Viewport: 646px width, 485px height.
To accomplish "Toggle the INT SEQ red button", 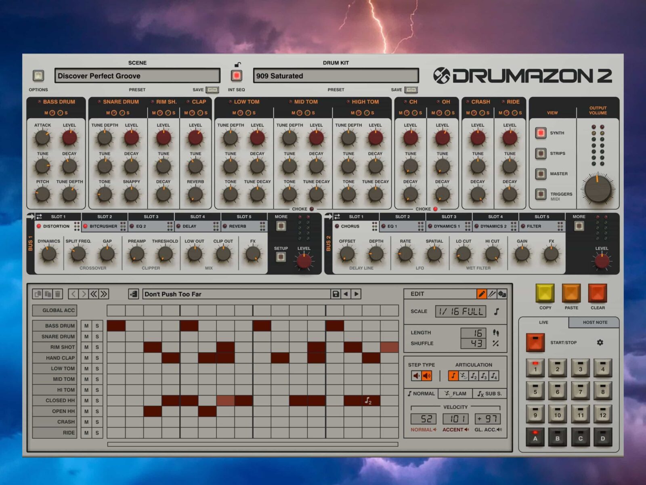I will point(236,76).
